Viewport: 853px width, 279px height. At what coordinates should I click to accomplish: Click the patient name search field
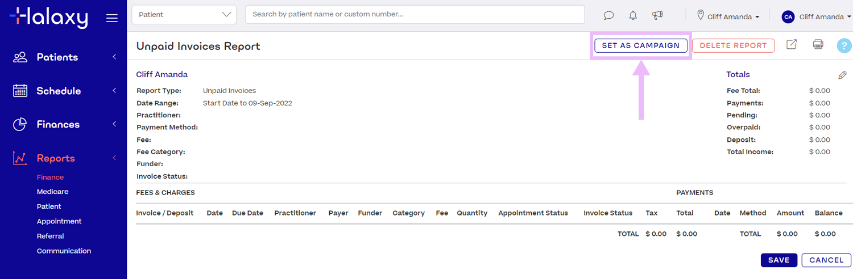[x=415, y=15]
